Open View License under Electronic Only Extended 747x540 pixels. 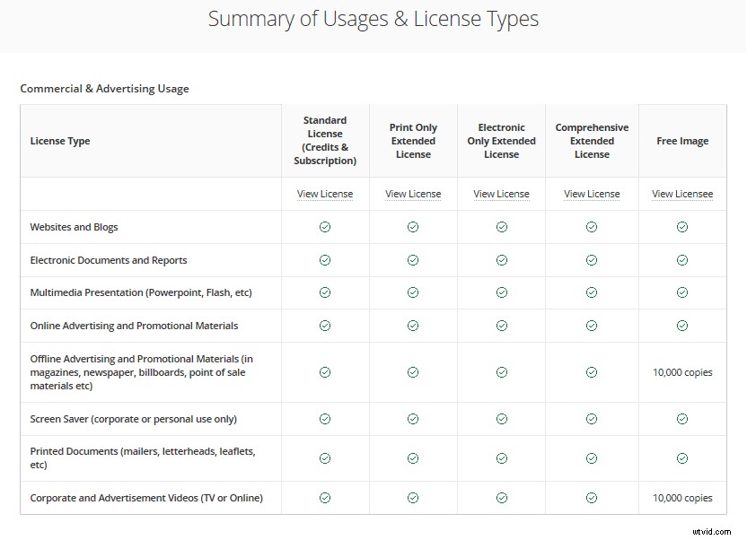point(501,194)
